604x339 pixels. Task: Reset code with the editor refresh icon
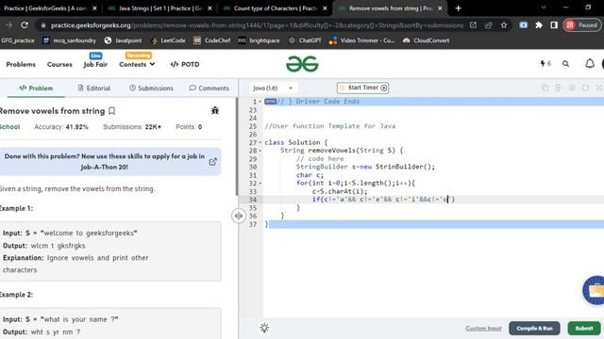[585, 88]
